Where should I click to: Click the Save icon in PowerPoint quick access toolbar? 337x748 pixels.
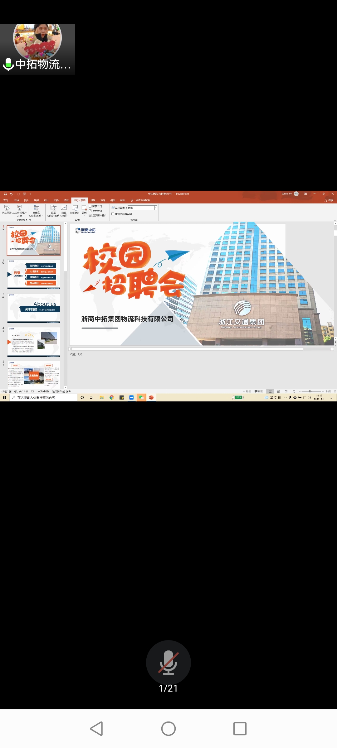5,194
